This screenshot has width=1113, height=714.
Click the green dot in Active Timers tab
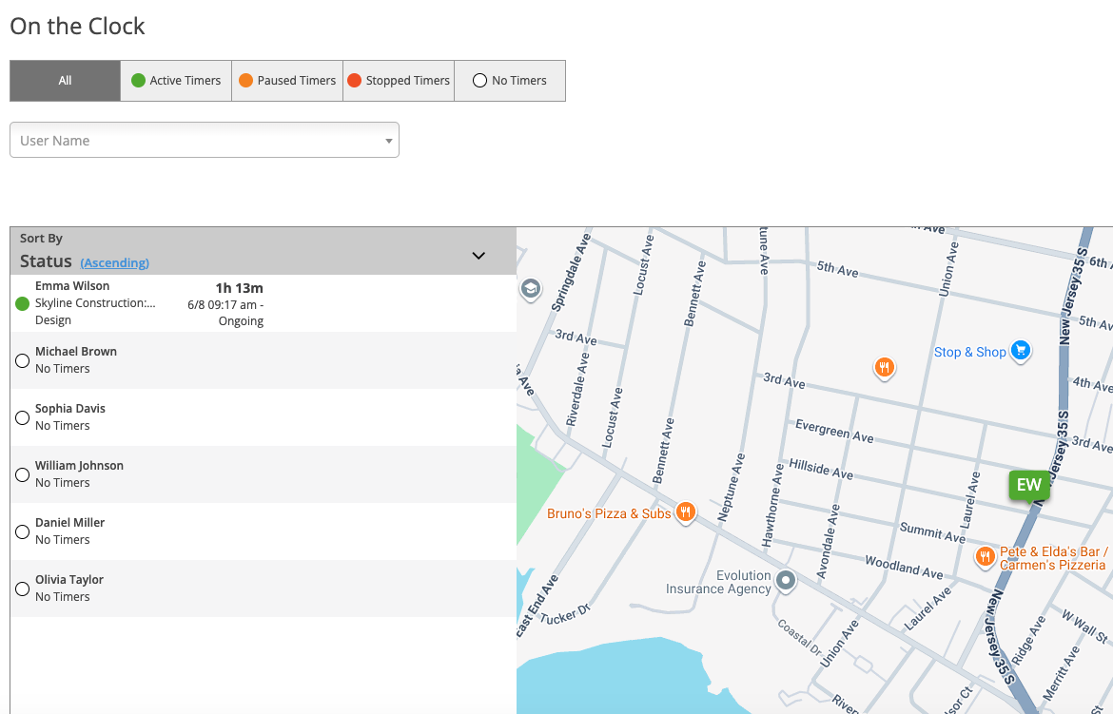[139, 81]
